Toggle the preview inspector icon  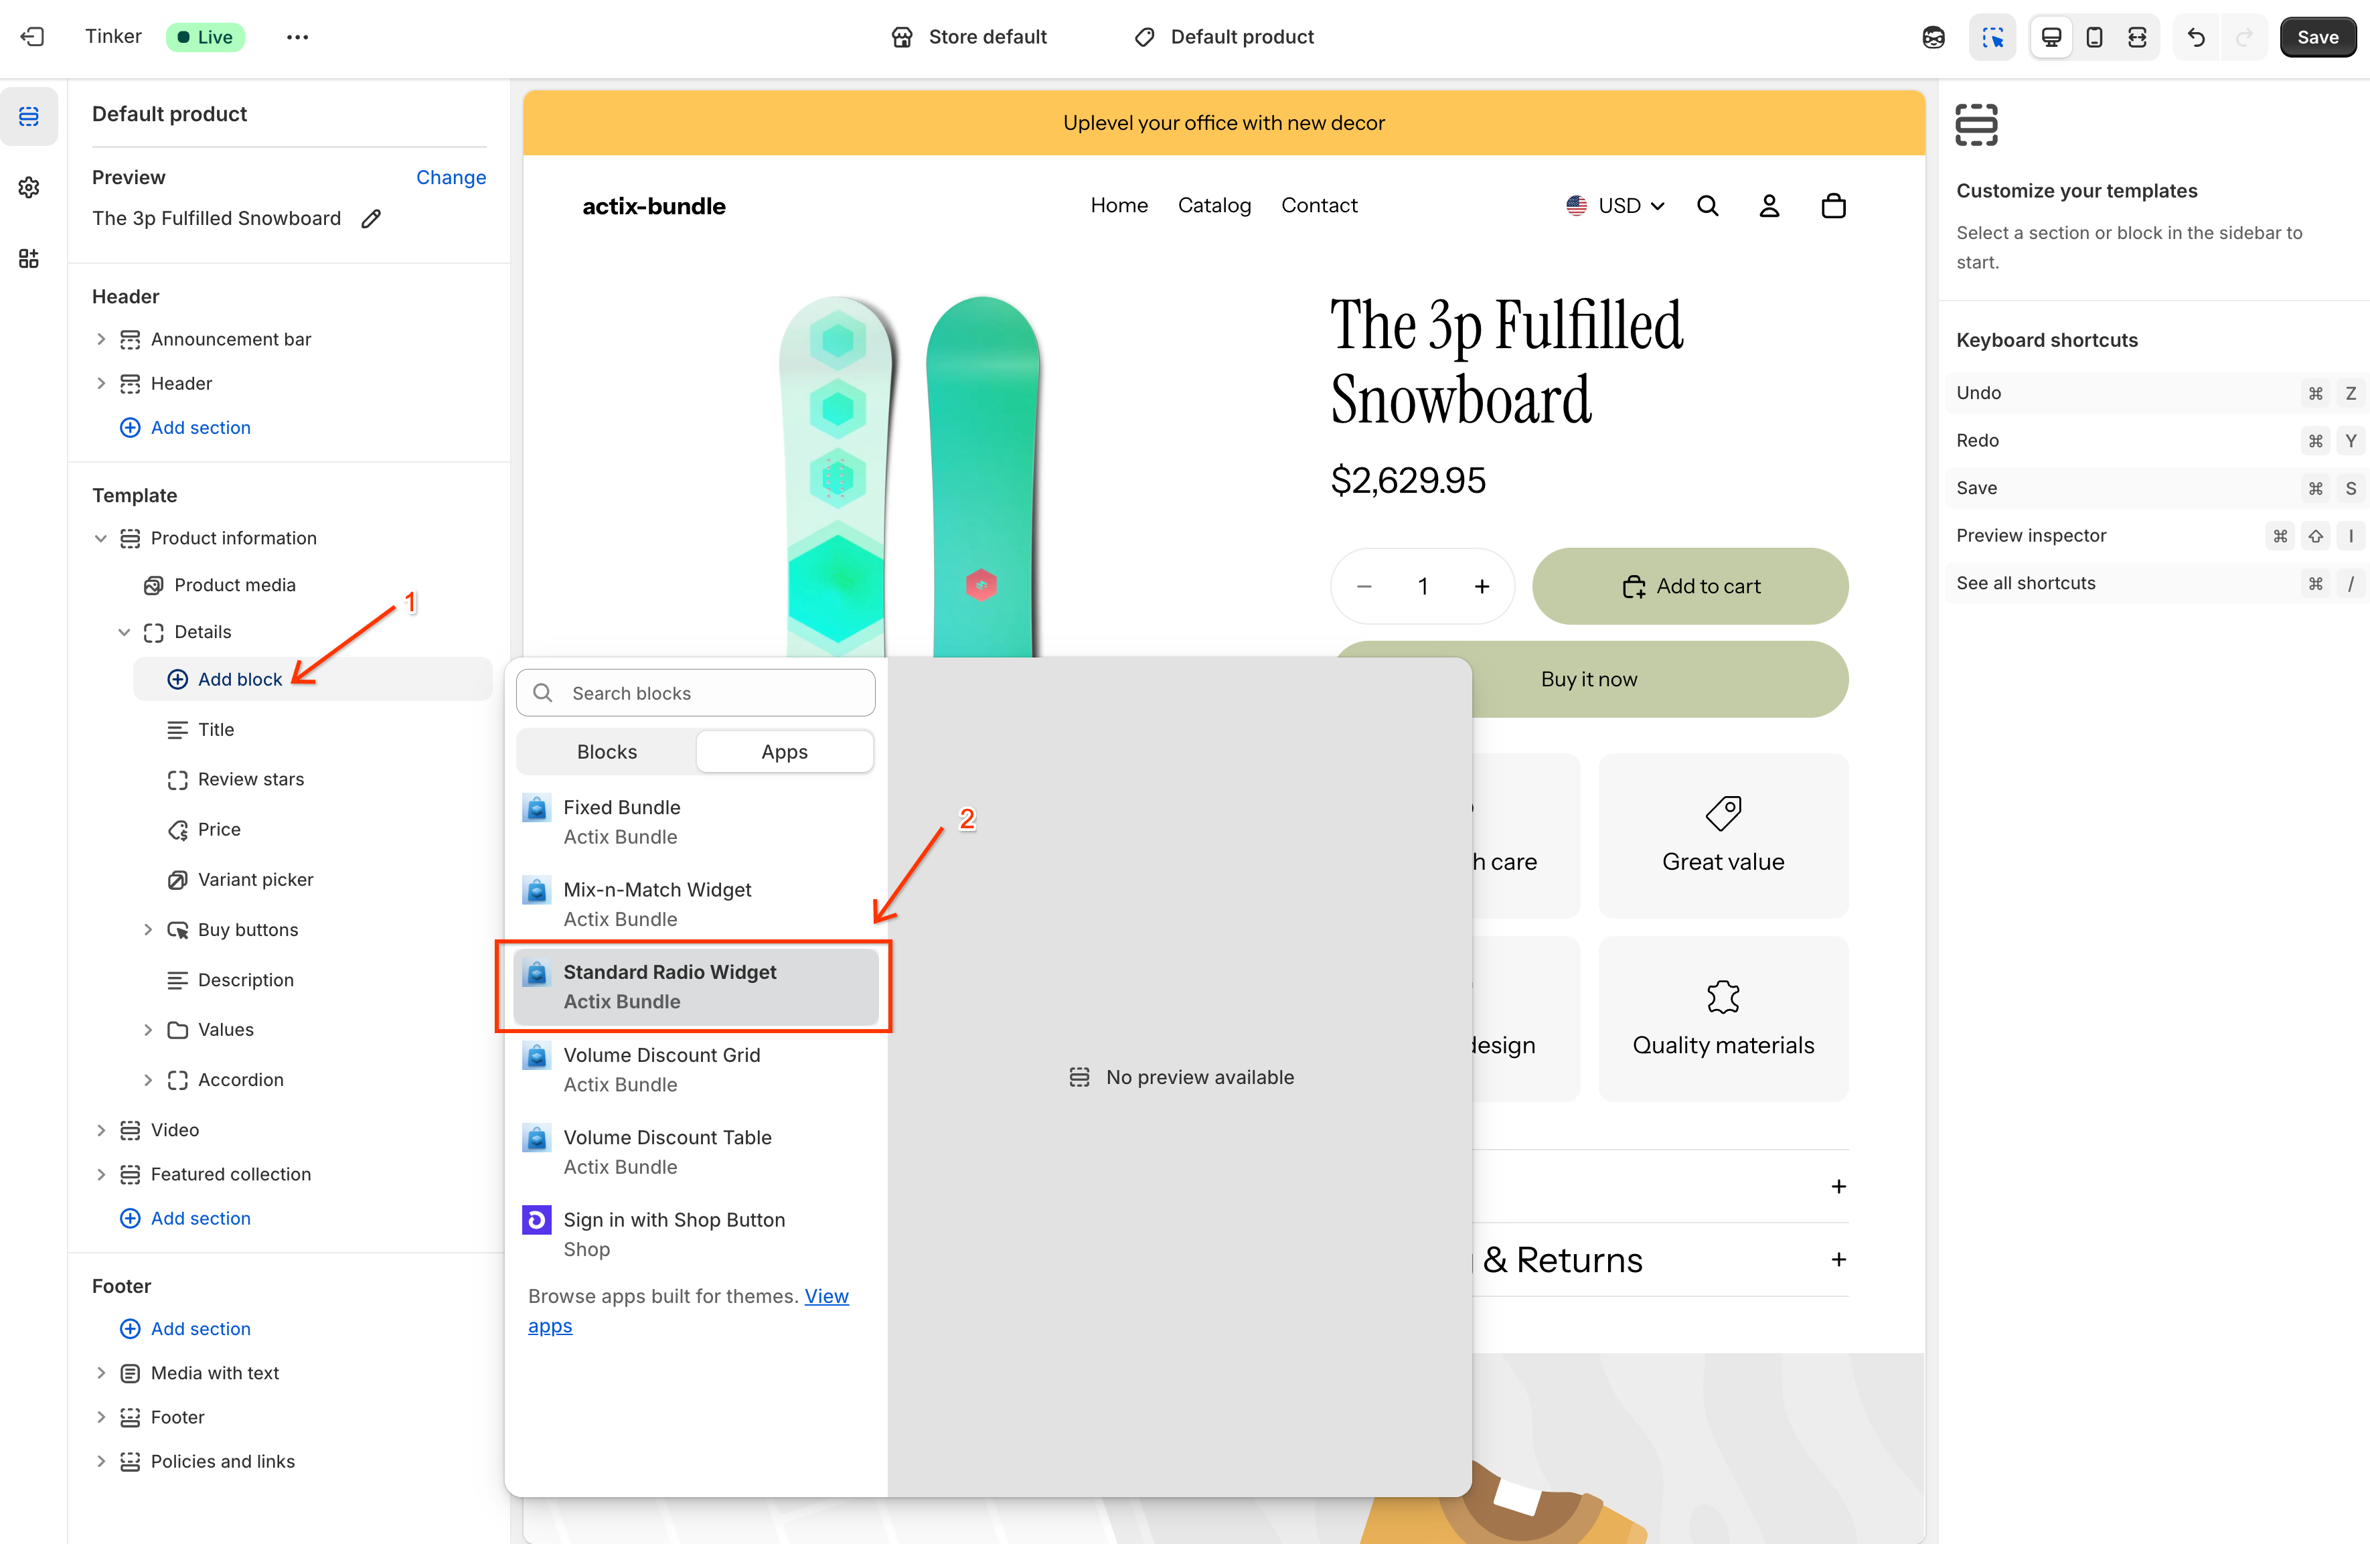[x=1992, y=37]
